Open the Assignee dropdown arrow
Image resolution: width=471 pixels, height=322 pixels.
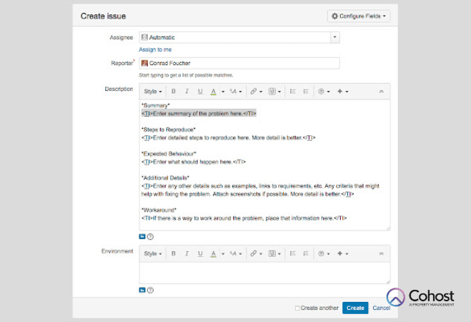coord(335,37)
